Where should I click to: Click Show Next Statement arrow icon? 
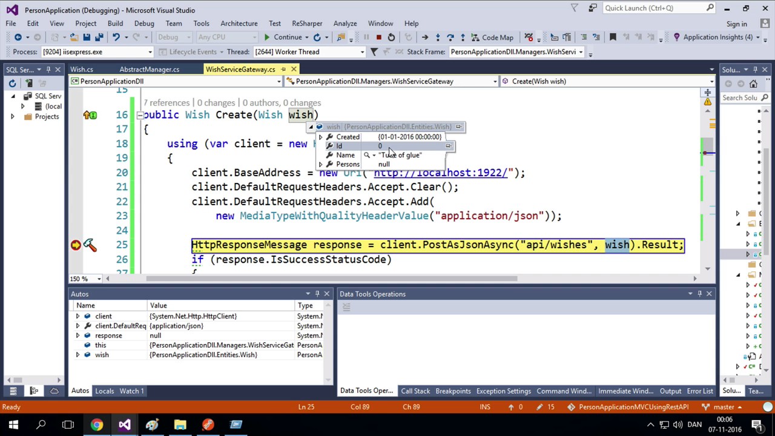(x=424, y=38)
